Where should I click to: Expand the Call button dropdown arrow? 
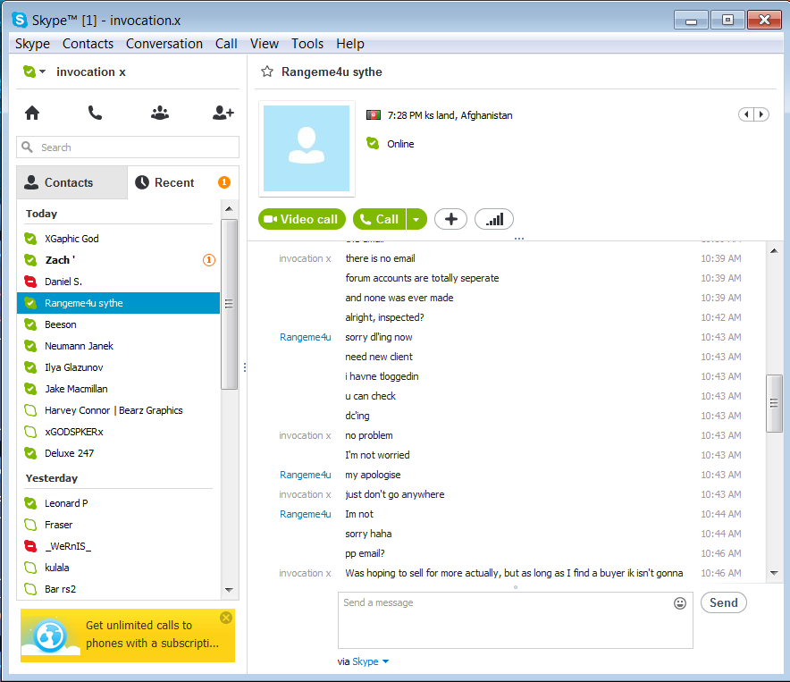click(x=416, y=219)
